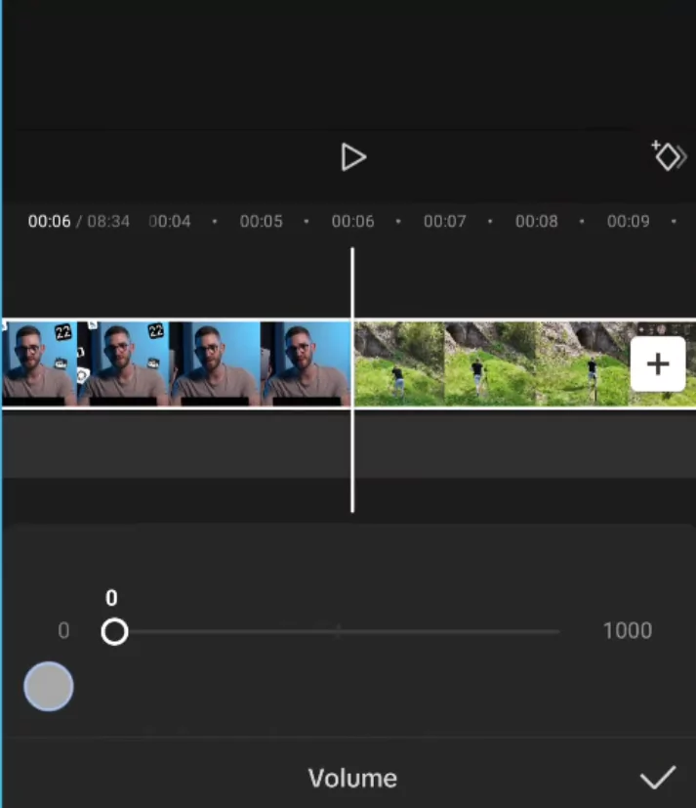Click the 00:07 ruler mark
696x808 pixels.
click(445, 221)
